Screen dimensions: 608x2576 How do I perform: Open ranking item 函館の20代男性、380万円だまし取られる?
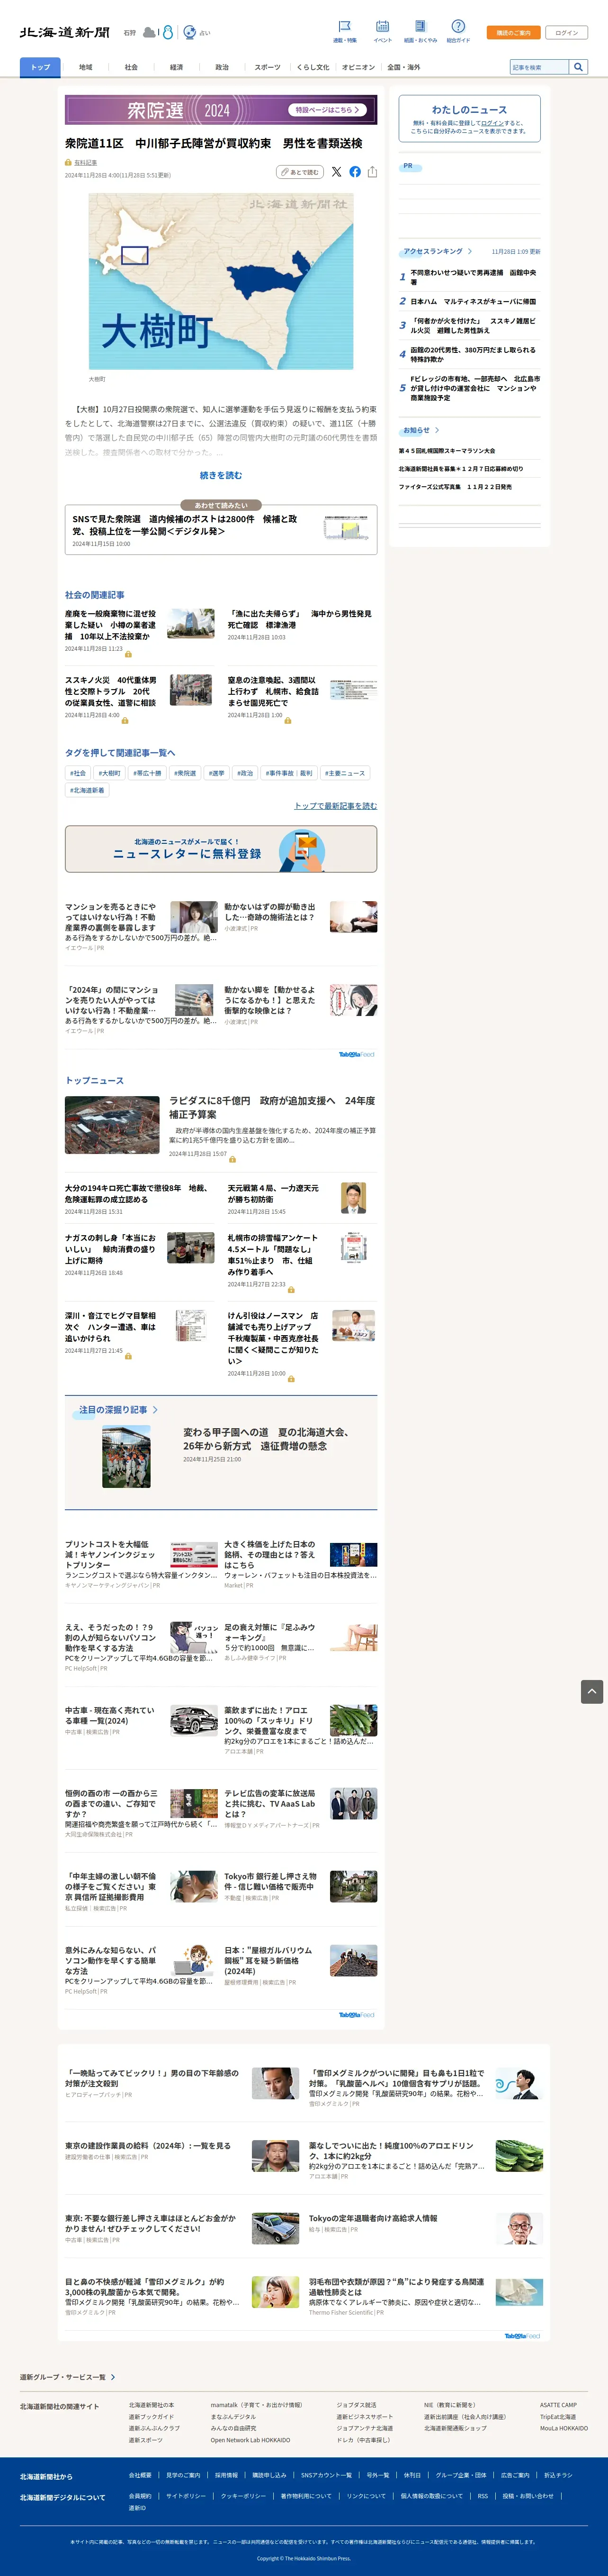[x=473, y=354]
